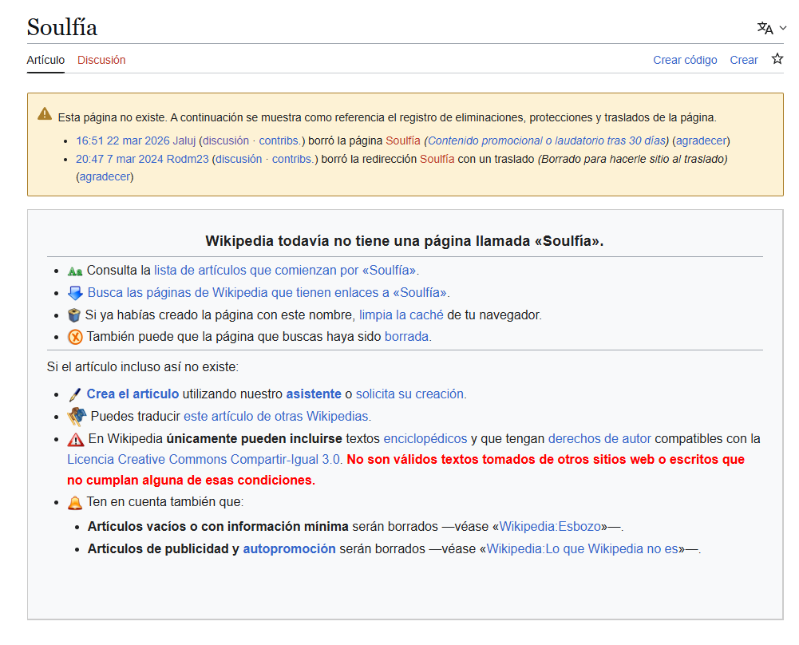
Task: Click the orange bell notice icon
Action: [x=75, y=503]
